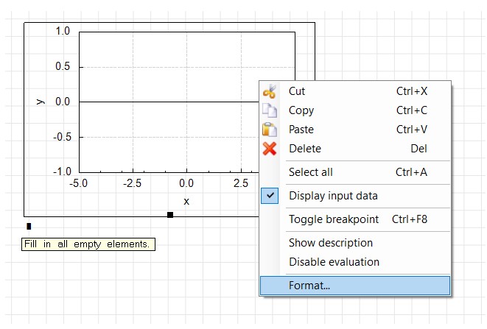Click the scissors Cut icon
Screen dimensions: 487x329
click(x=270, y=91)
